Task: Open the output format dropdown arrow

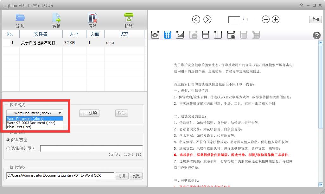Action: coord(60,113)
